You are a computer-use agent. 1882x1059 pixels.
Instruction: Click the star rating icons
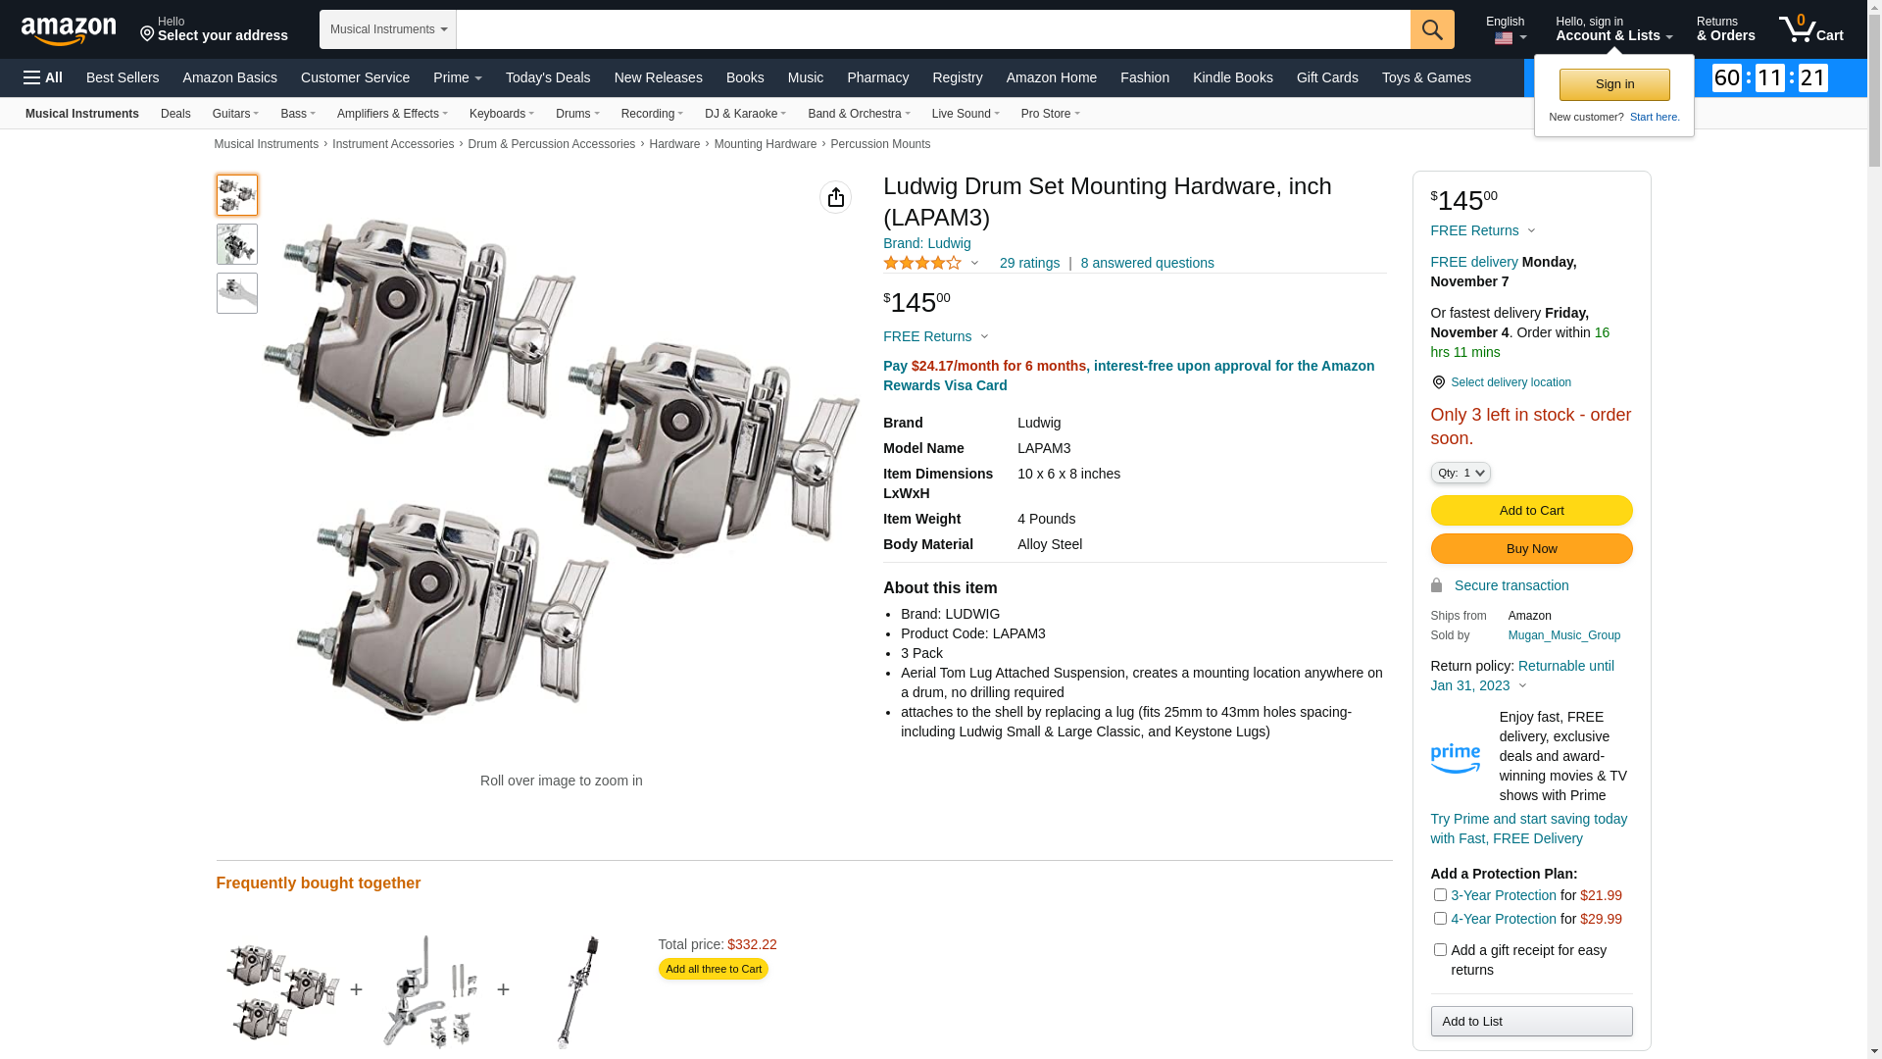922,263
